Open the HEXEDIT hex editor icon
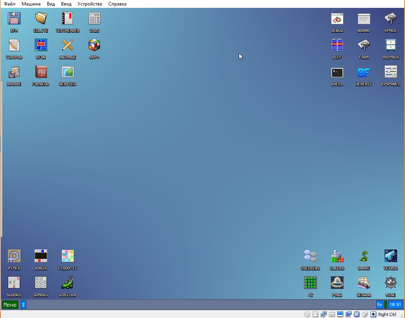 pyautogui.click(x=364, y=72)
